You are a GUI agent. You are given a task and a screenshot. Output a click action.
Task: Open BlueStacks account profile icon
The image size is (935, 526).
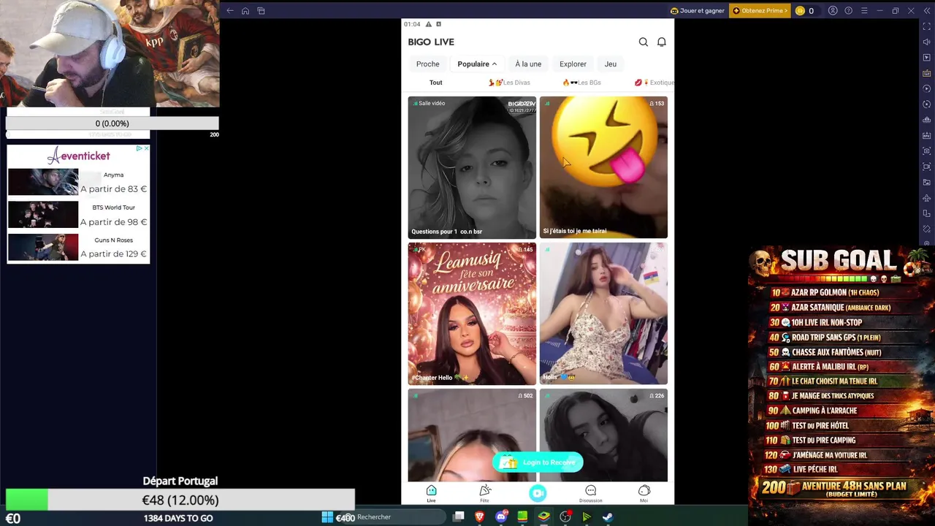(833, 10)
